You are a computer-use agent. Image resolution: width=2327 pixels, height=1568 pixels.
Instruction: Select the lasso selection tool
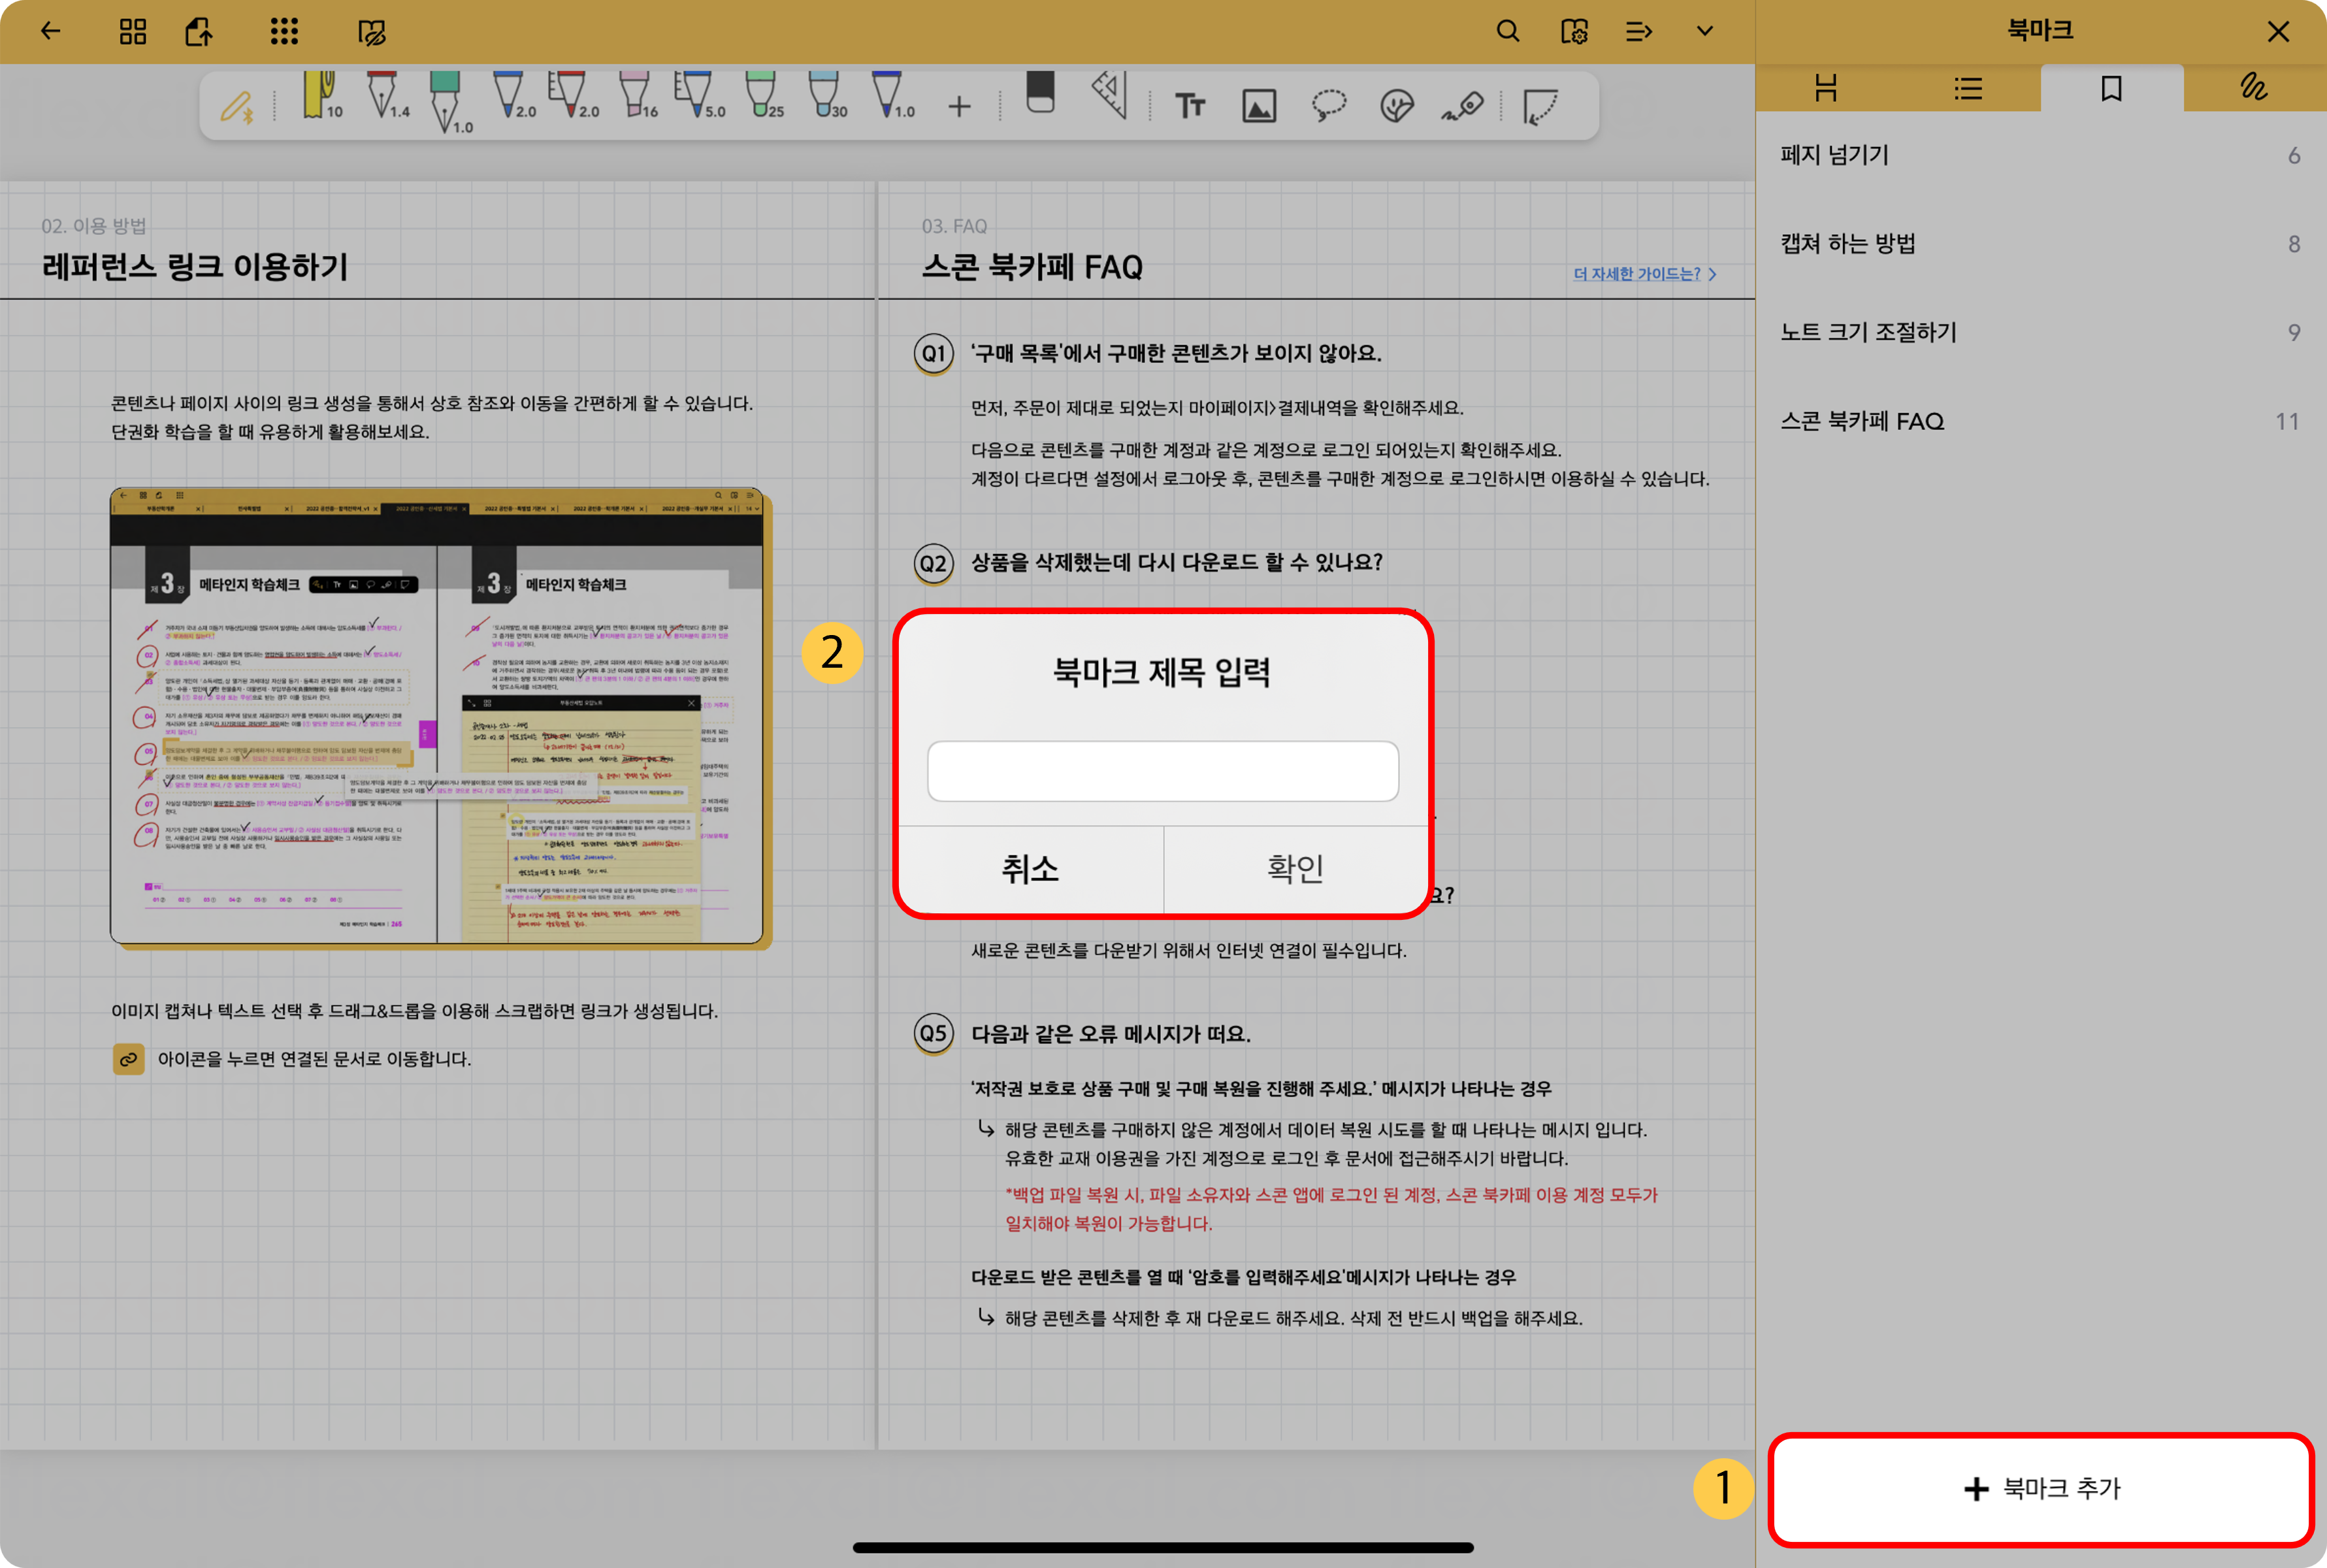[1329, 105]
